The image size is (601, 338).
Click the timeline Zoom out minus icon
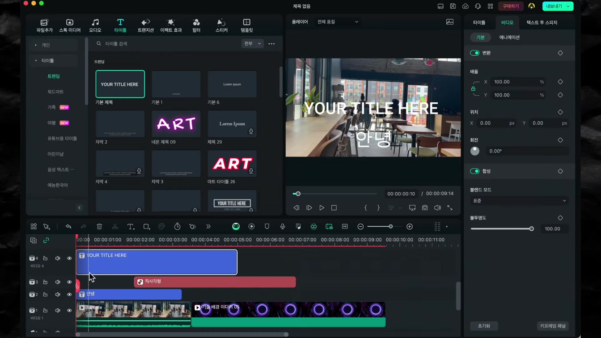(x=360, y=227)
